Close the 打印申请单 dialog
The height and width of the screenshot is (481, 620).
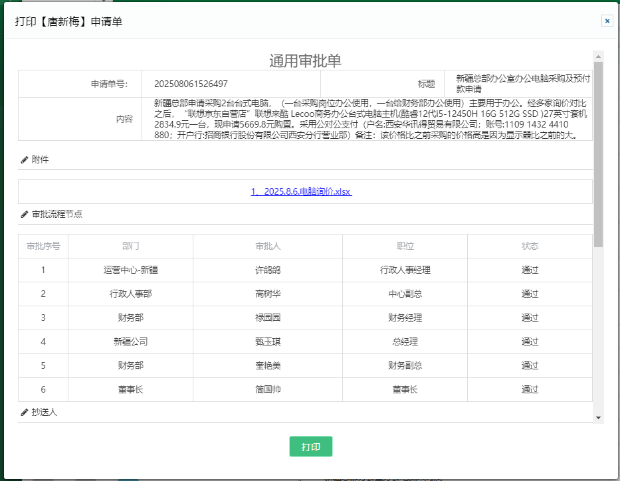(607, 21)
